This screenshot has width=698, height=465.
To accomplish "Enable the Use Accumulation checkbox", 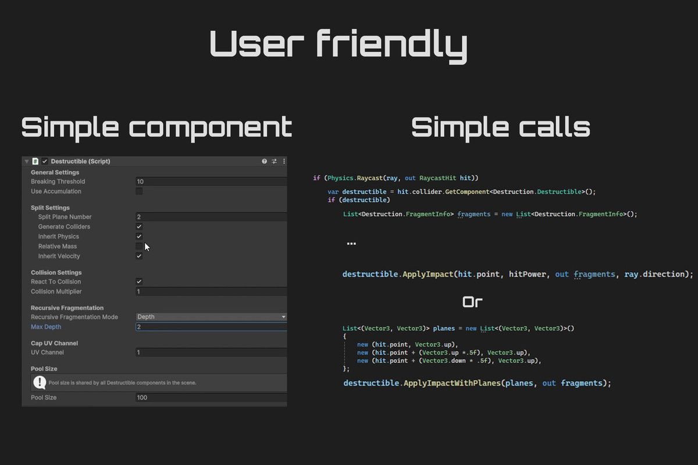I will (139, 191).
